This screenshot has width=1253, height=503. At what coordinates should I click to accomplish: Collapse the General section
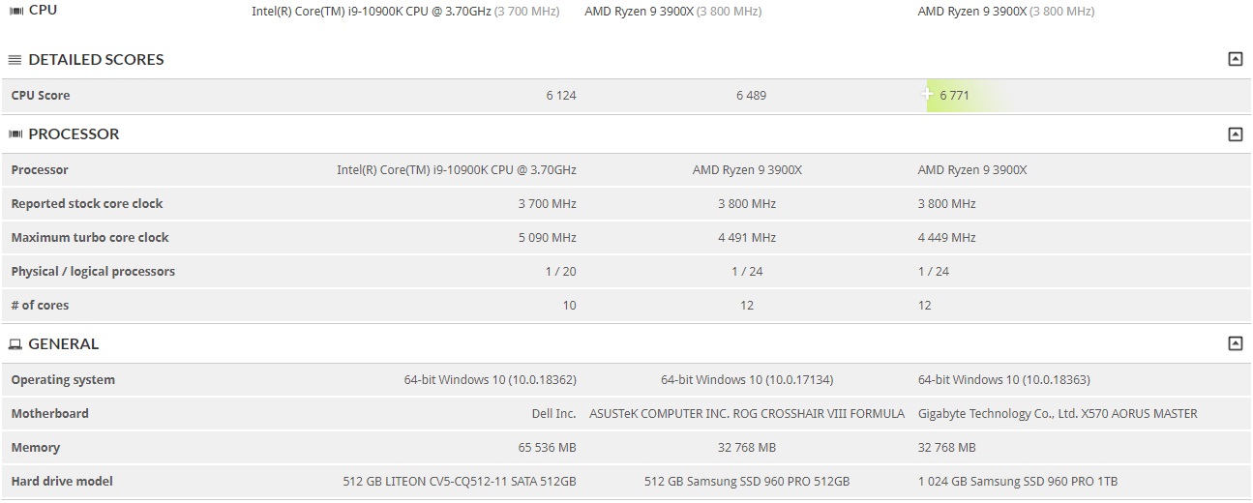click(1235, 344)
